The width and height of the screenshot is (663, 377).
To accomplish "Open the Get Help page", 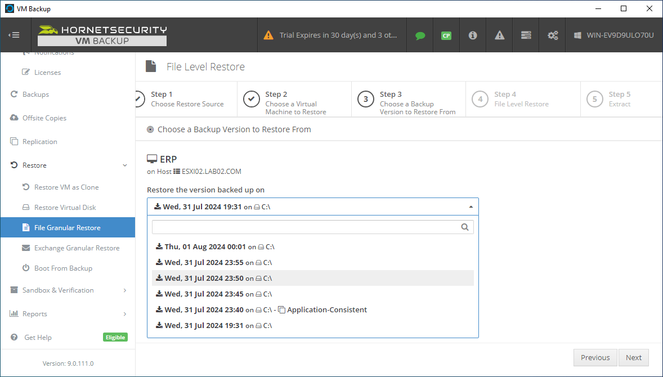I will 38,337.
